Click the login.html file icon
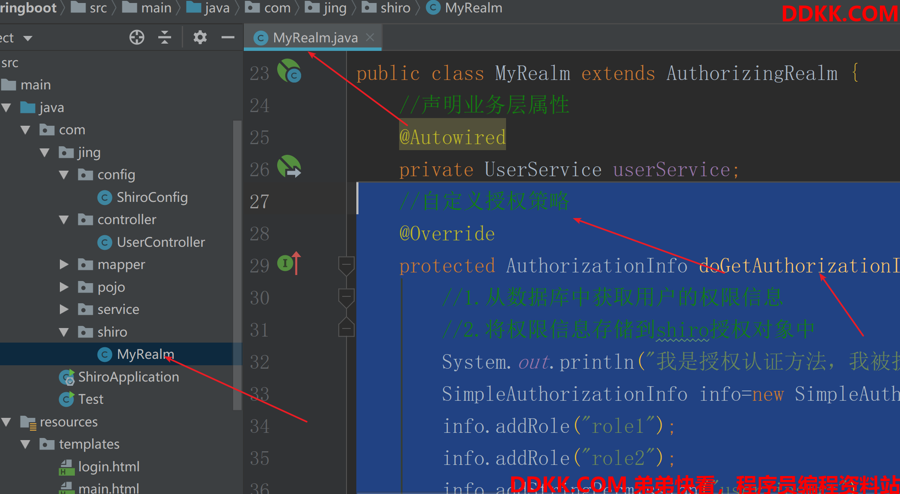 tap(66, 467)
